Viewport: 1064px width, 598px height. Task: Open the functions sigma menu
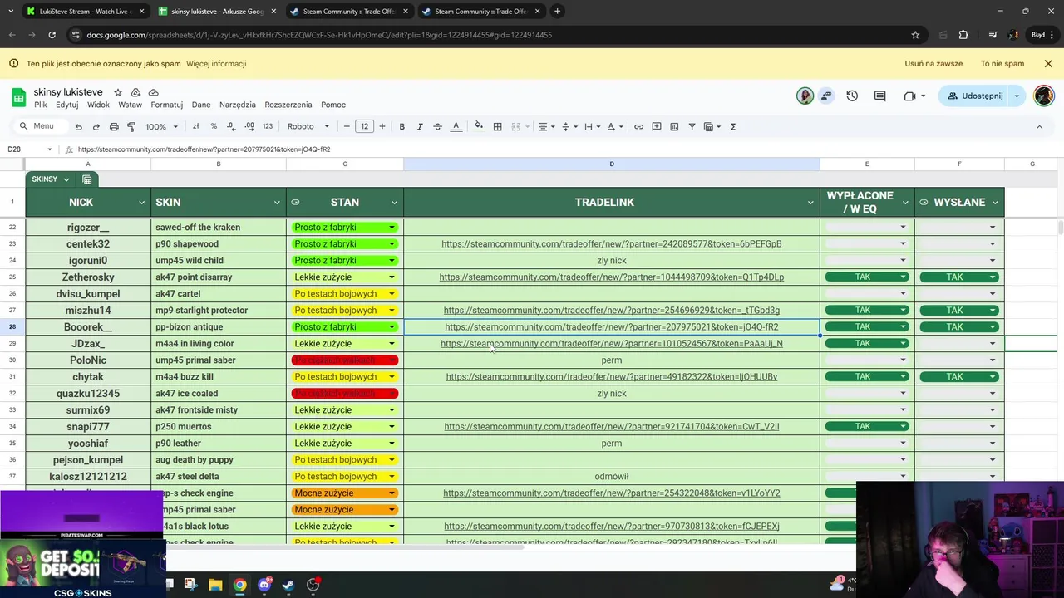[x=732, y=126]
